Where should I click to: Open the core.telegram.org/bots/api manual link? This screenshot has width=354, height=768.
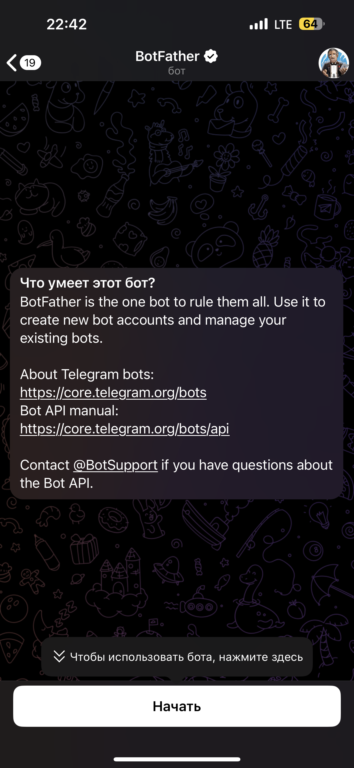(x=125, y=429)
